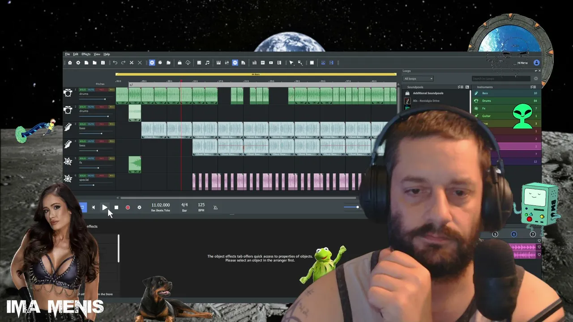The height and width of the screenshot is (322, 573).
Task: Adjust track 6 special volume slider
Action: tap(93, 185)
